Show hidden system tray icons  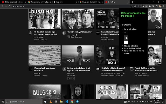[137, 102]
